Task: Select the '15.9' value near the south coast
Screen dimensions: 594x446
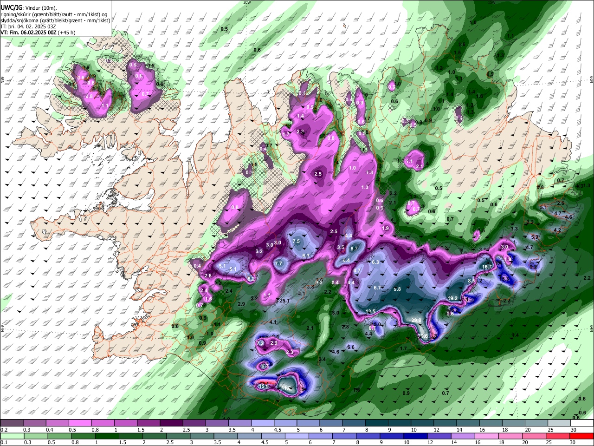Action: point(264,386)
